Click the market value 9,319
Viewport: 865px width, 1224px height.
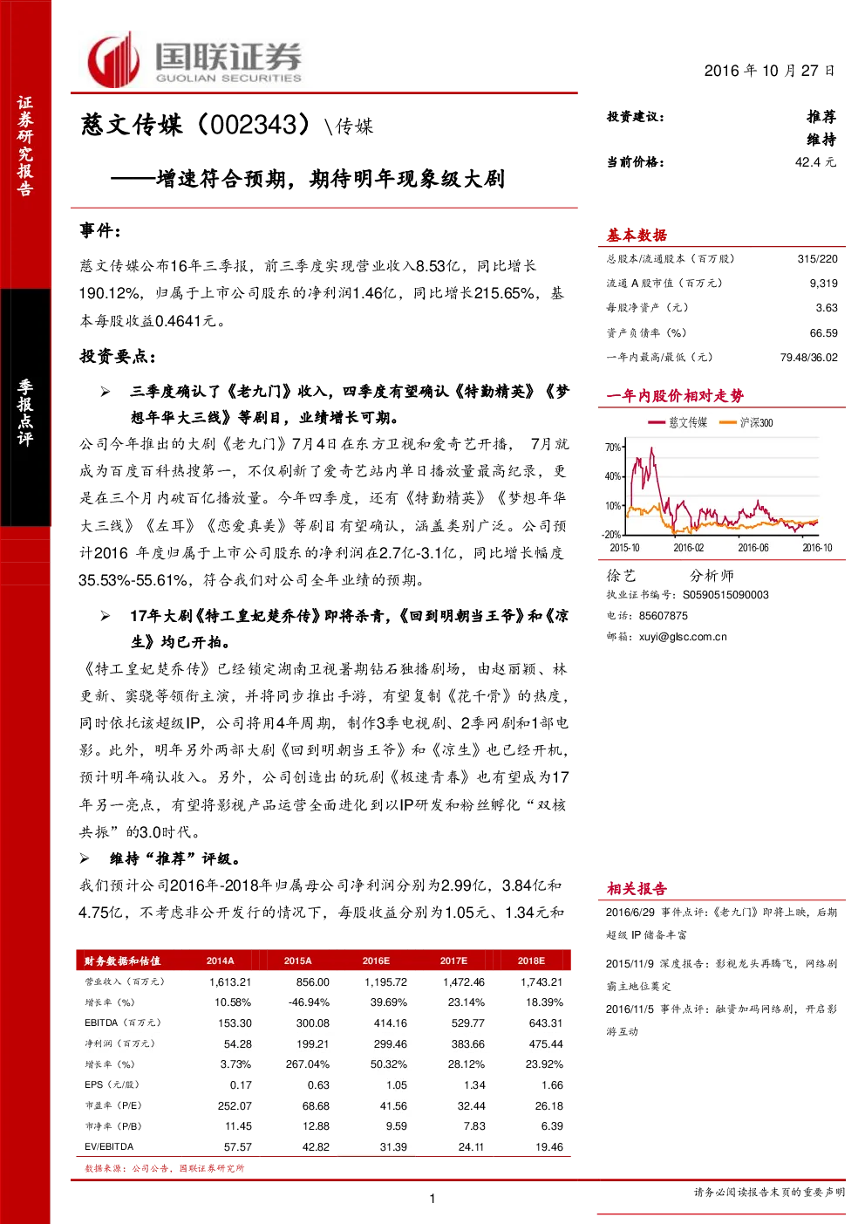point(823,284)
